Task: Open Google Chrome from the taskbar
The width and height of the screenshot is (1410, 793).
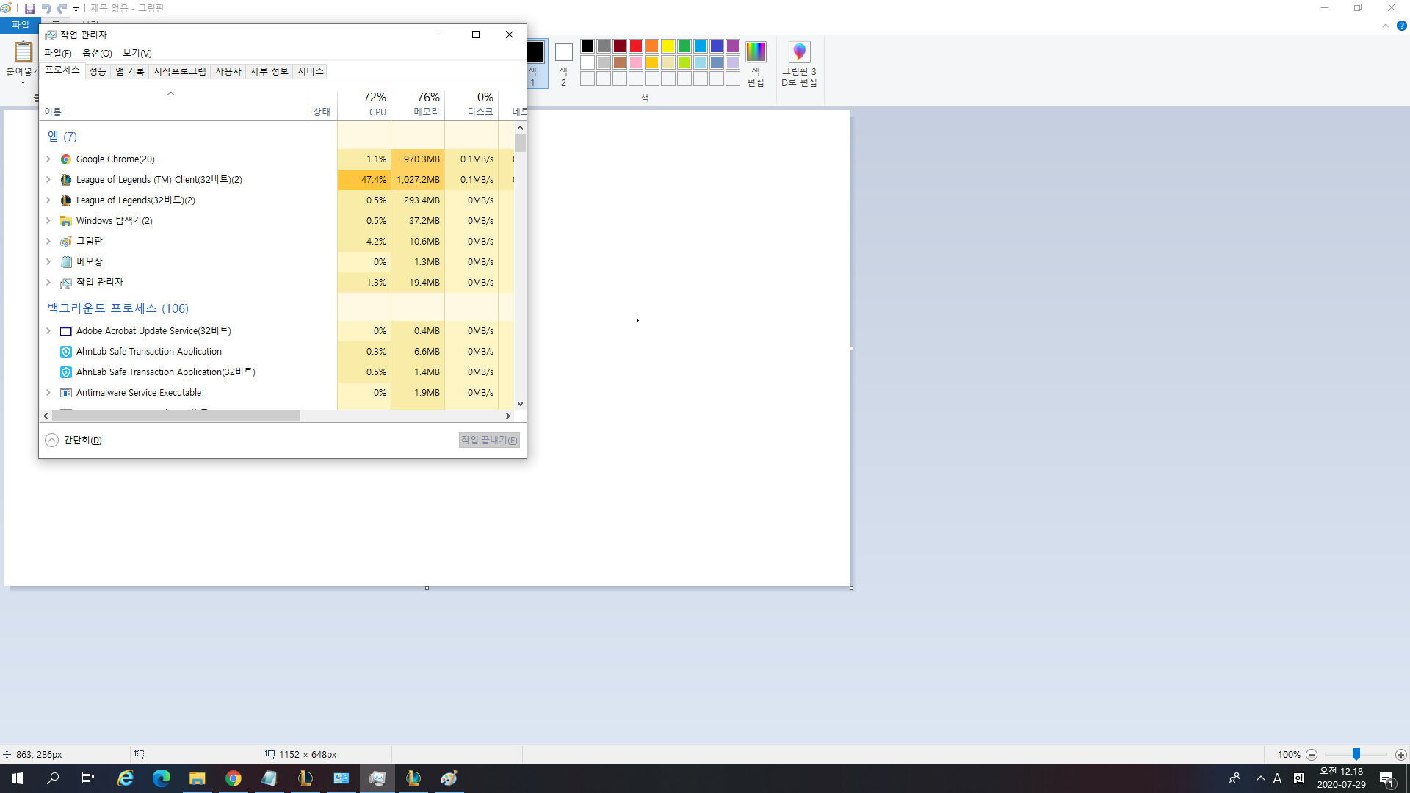Action: click(x=233, y=778)
